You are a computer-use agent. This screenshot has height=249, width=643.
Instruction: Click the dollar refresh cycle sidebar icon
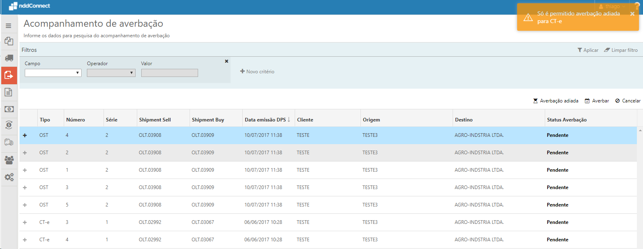click(x=9, y=125)
